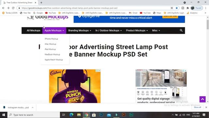Click Show all downloads button
Viewport: 209px width, 118px height.
197,107
